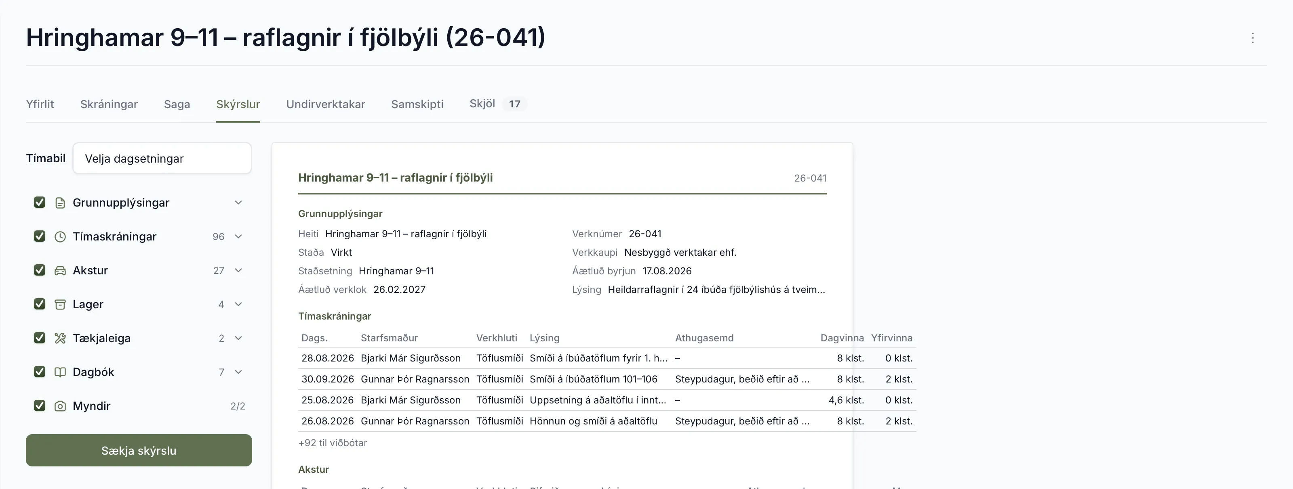Click the clock icon beside Tímaskráningar
Screen dimensions: 1293x489
60,236
